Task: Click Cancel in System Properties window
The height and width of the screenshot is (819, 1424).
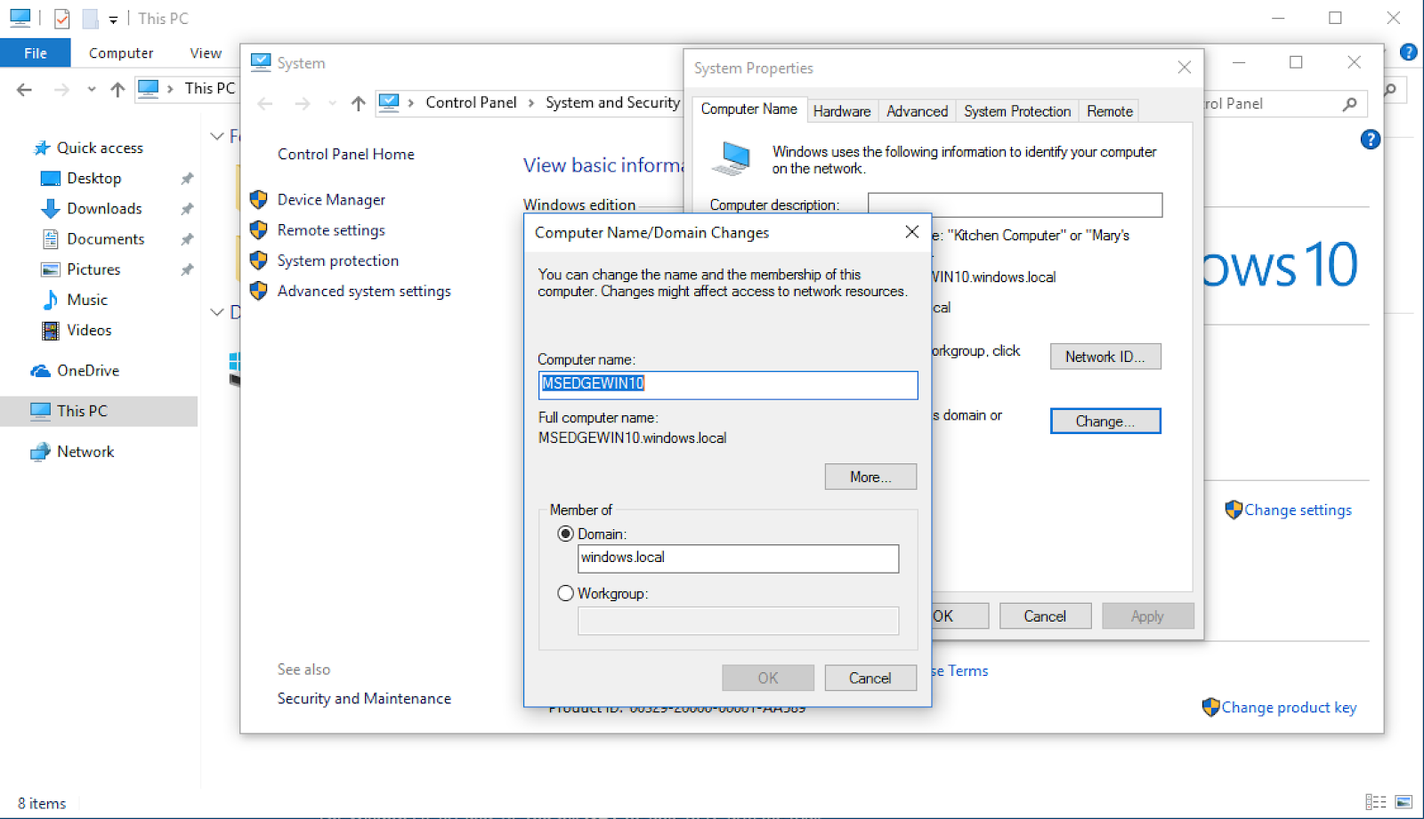Action: 1045,615
